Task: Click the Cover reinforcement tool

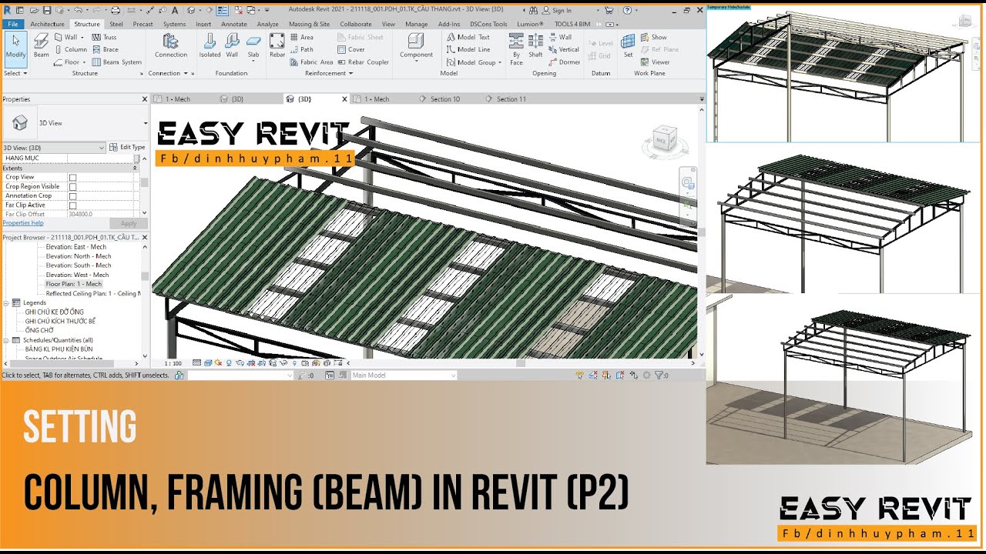Action: click(351, 49)
